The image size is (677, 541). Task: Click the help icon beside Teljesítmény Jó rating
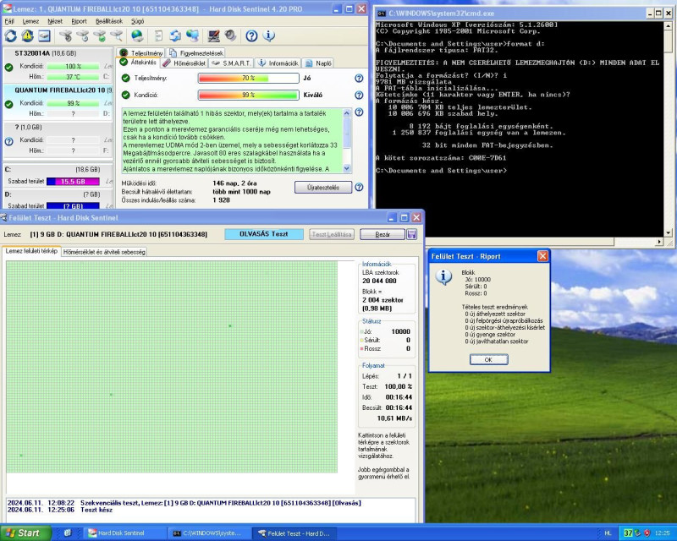point(359,78)
